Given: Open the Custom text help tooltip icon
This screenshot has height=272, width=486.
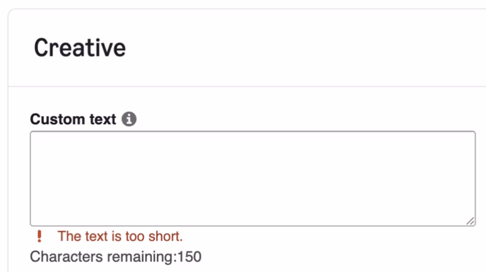Looking at the screenshot, I should 129,120.
